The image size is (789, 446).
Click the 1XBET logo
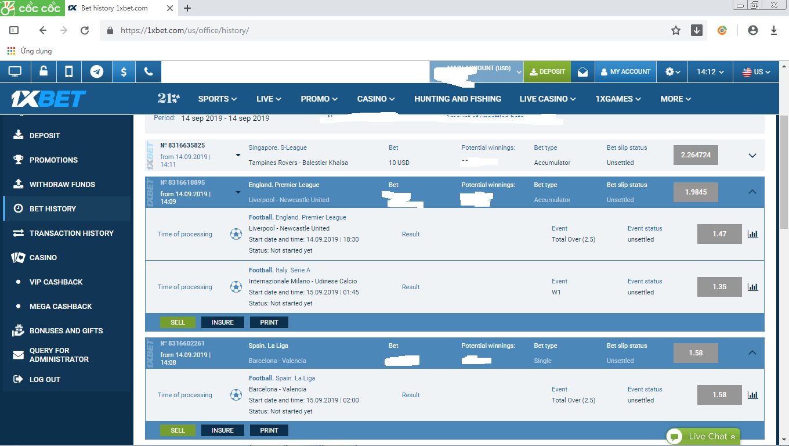(x=49, y=99)
